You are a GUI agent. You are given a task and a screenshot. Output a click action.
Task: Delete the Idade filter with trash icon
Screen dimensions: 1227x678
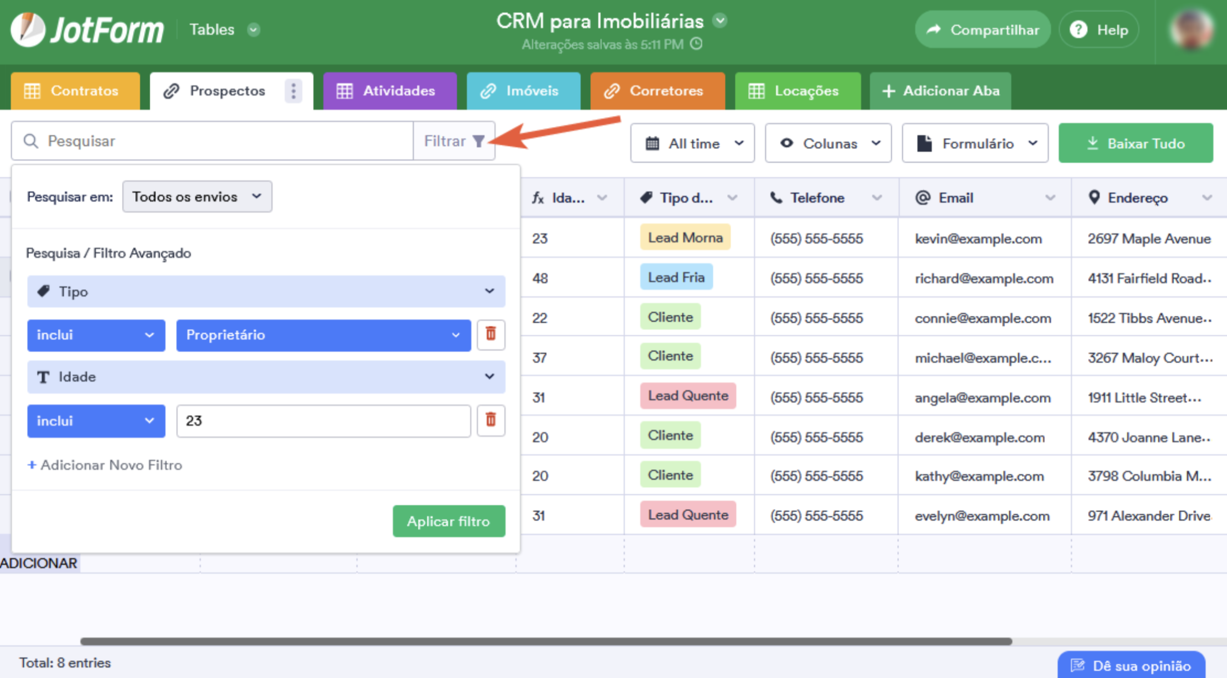click(x=490, y=420)
